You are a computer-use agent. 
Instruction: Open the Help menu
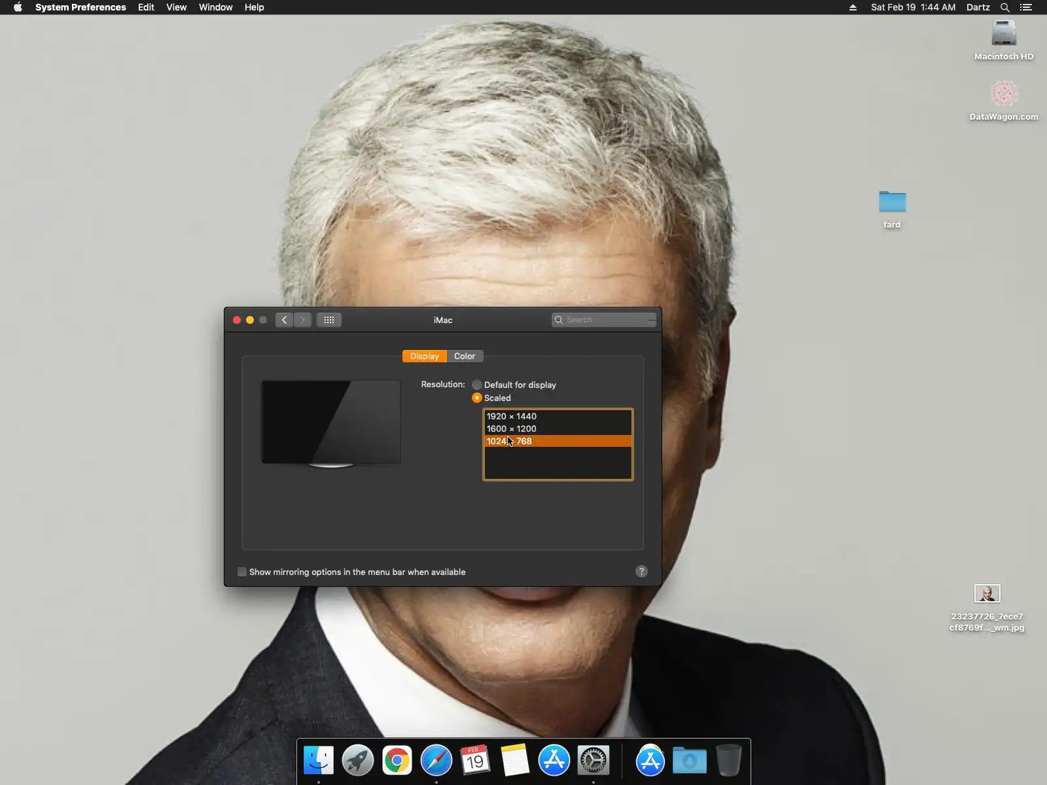[x=255, y=7]
